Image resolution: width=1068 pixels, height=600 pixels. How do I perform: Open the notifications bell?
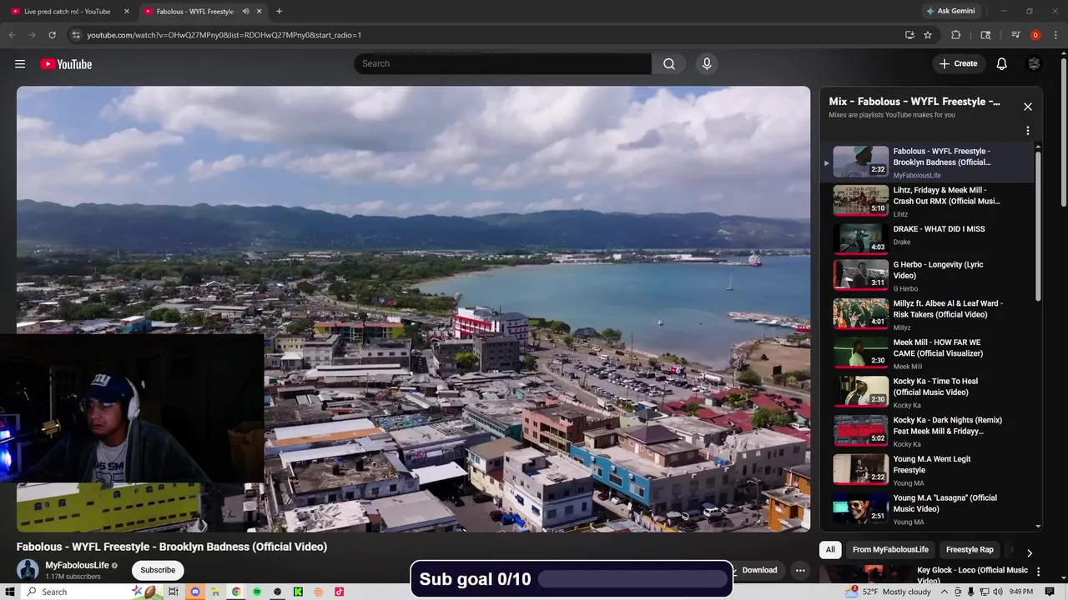1001,64
